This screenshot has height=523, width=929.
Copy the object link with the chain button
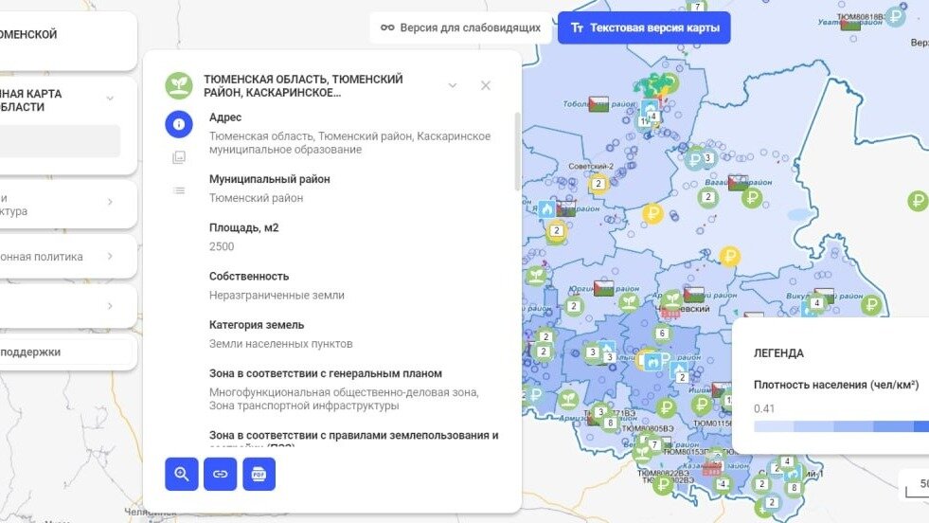[x=220, y=474]
